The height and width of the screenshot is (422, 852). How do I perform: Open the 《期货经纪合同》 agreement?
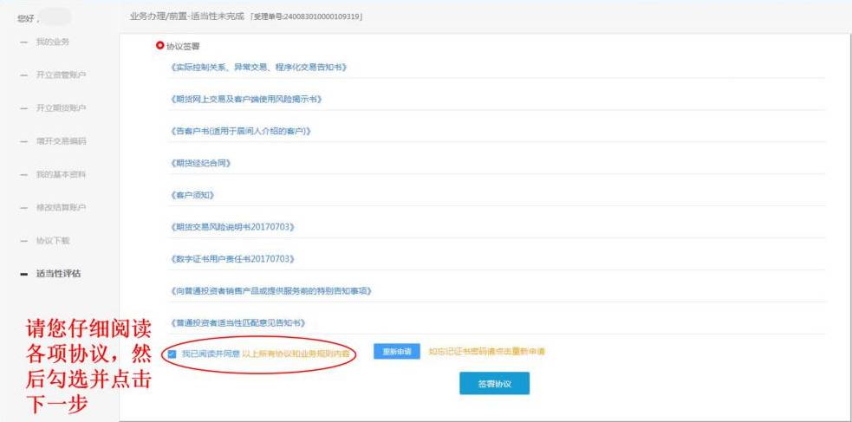(201, 163)
